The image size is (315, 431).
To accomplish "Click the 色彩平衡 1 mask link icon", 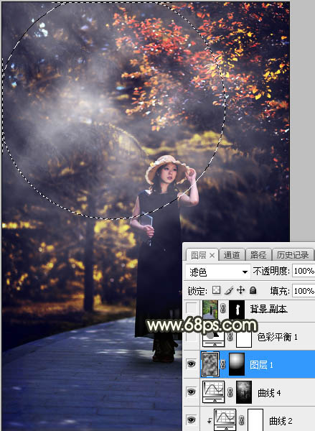I will tap(230, 337).
